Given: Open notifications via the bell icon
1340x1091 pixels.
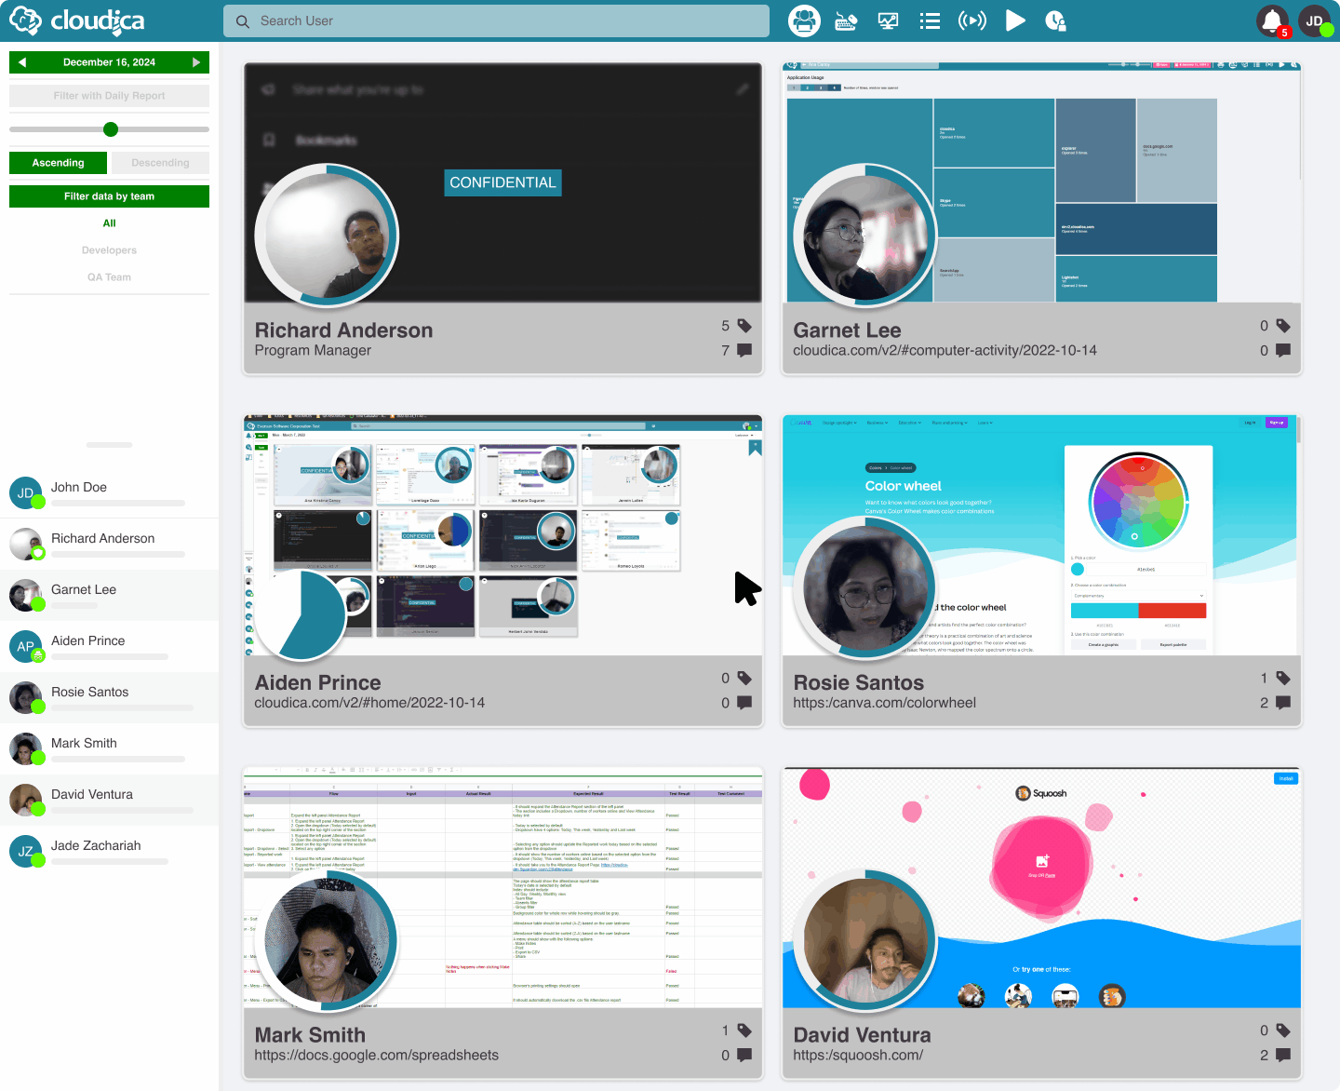Looking at the screenshot, I should pos(1273,20).
